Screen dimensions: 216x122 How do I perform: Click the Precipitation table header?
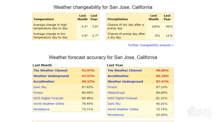tap(118, 19)
